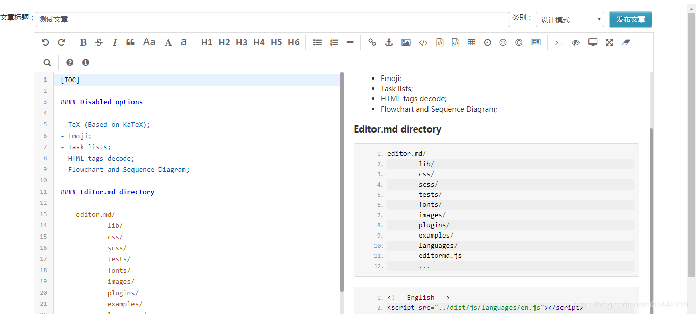The image size is (696, 314).
Task: Click the '#### Editor.md directory' source line
Action: (x=108, y=192)
